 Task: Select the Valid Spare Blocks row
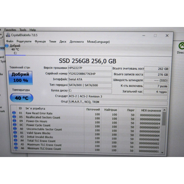86,134
